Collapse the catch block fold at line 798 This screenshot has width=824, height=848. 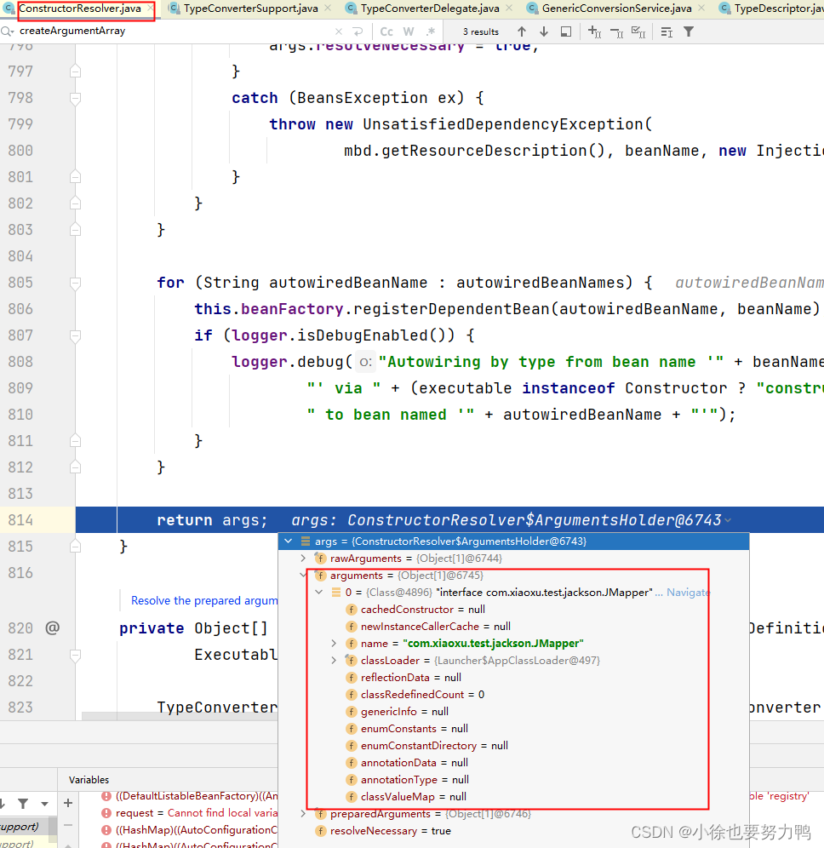(x=75, y=98)
